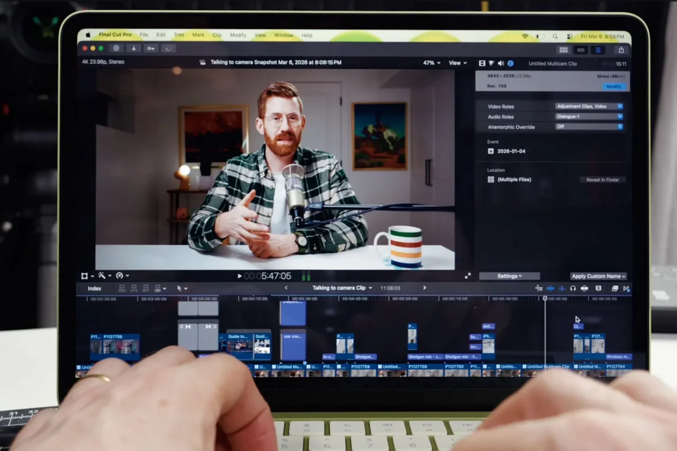
Task: Open the Enhancements magic-wand menu below the viewer
Action: coord(102,276)
